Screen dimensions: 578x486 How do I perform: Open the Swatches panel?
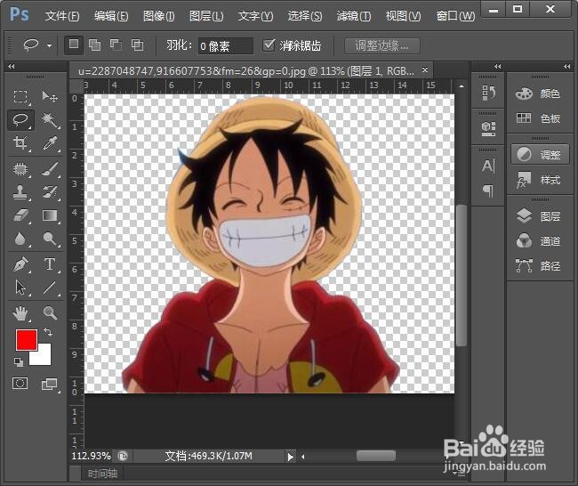[x=538, y=118]
